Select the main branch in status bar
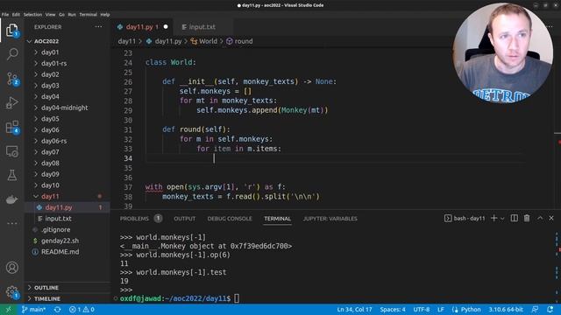561x315 pixels. 33,310
